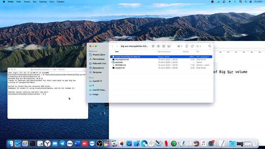Open imo from the Dock
This screenshot has height=149, width=265.
(x=70, y=144)
